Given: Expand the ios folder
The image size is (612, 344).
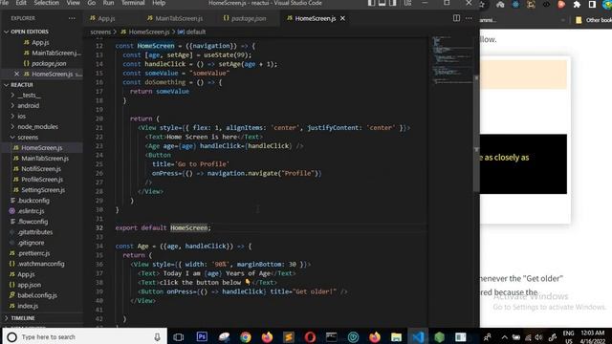Looking at the screenshot, I should coord(21,117).
